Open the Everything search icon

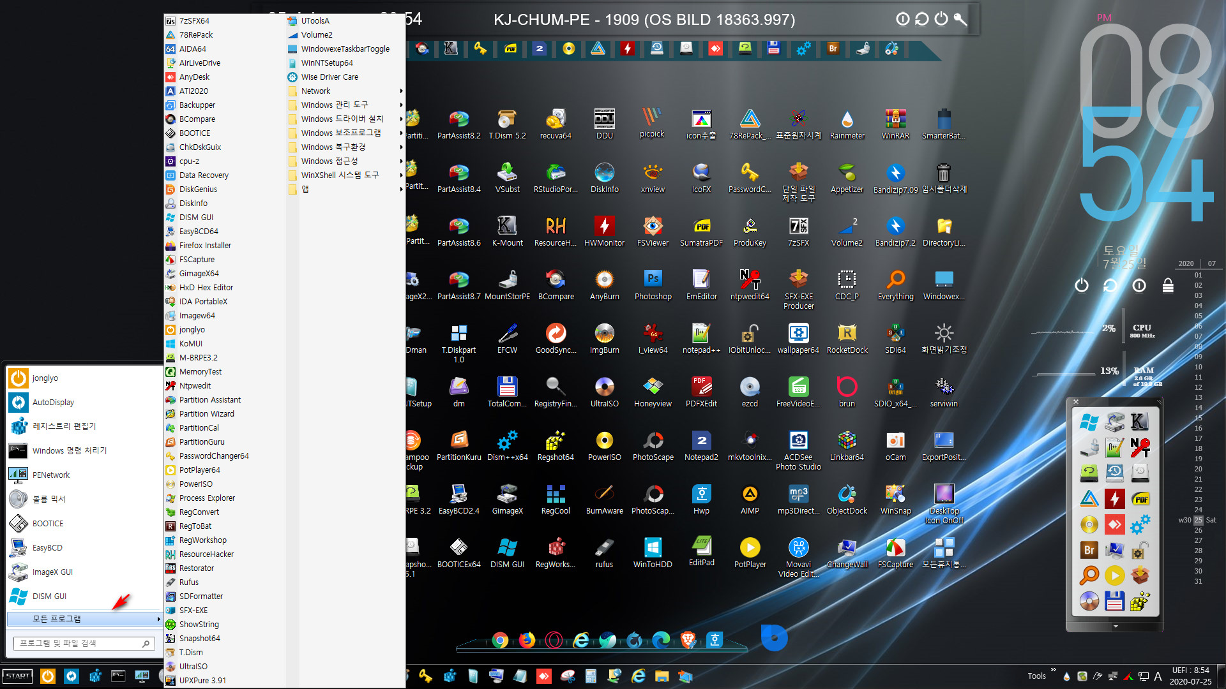(x=895, y=285)
